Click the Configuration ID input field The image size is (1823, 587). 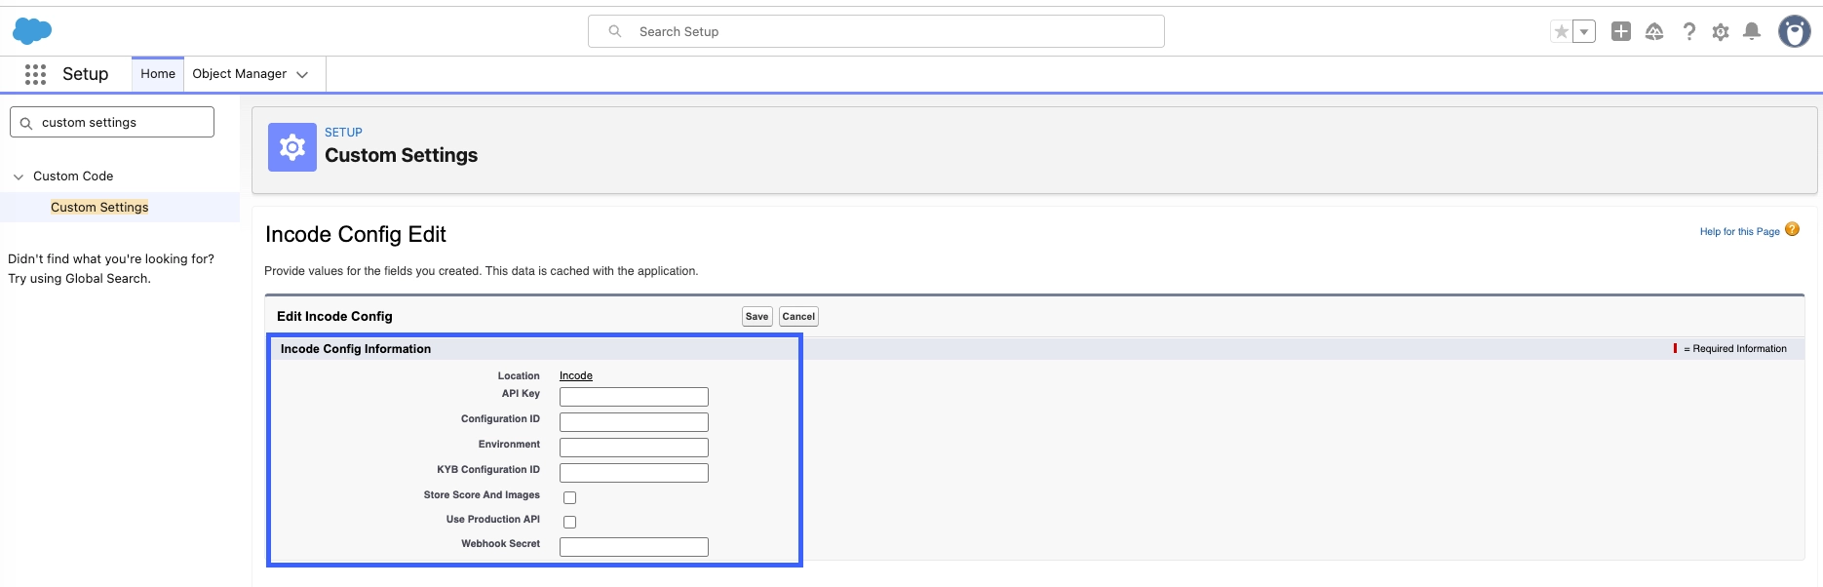click(x=634, y=422)
